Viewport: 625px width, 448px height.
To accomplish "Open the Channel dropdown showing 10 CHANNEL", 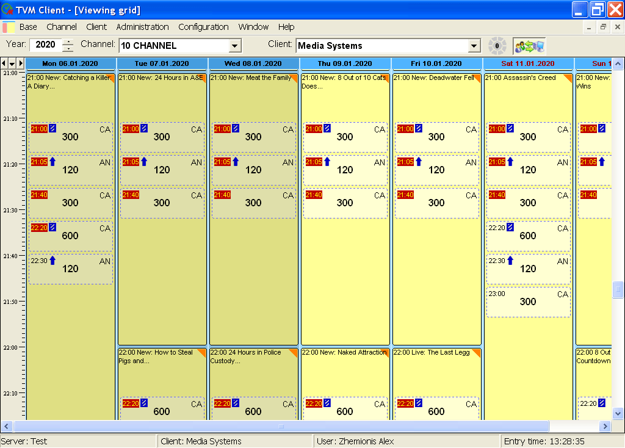I will click(235, 46).
